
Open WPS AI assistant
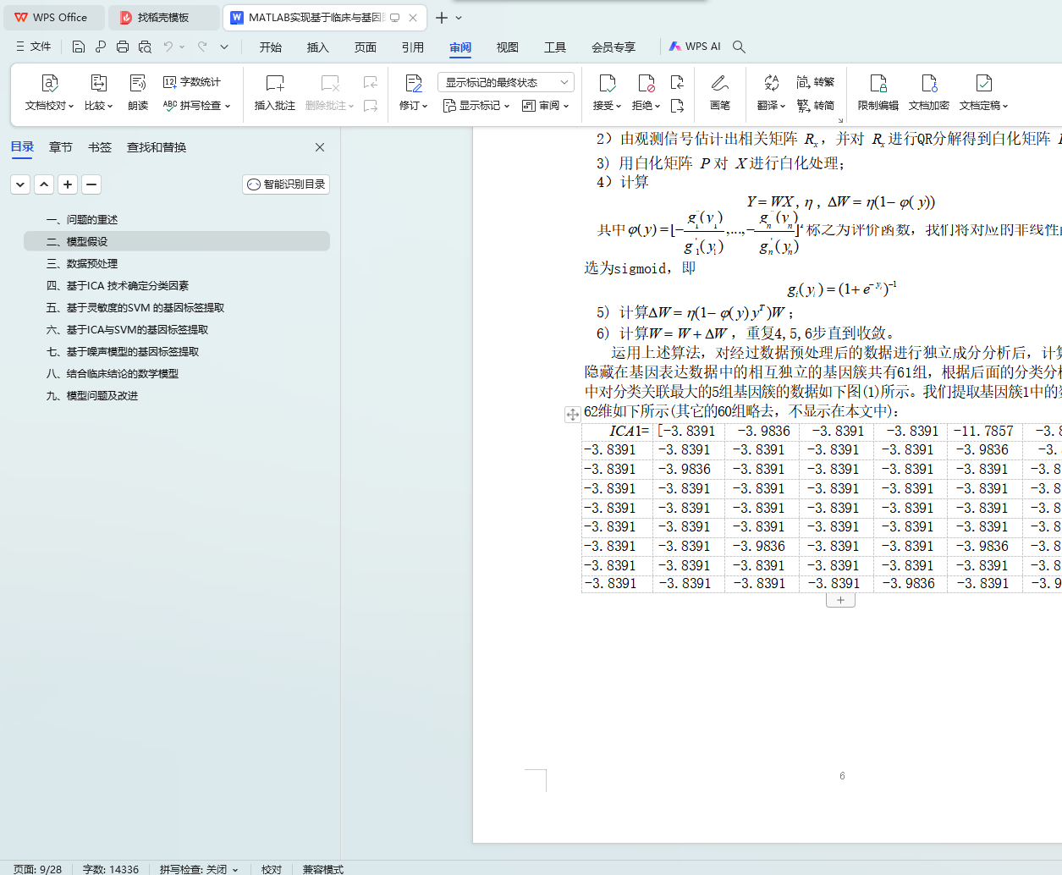pos(695,47)
